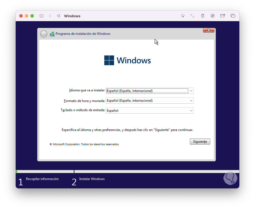Toggle the capture cursor icon

[x=183, y=16]
